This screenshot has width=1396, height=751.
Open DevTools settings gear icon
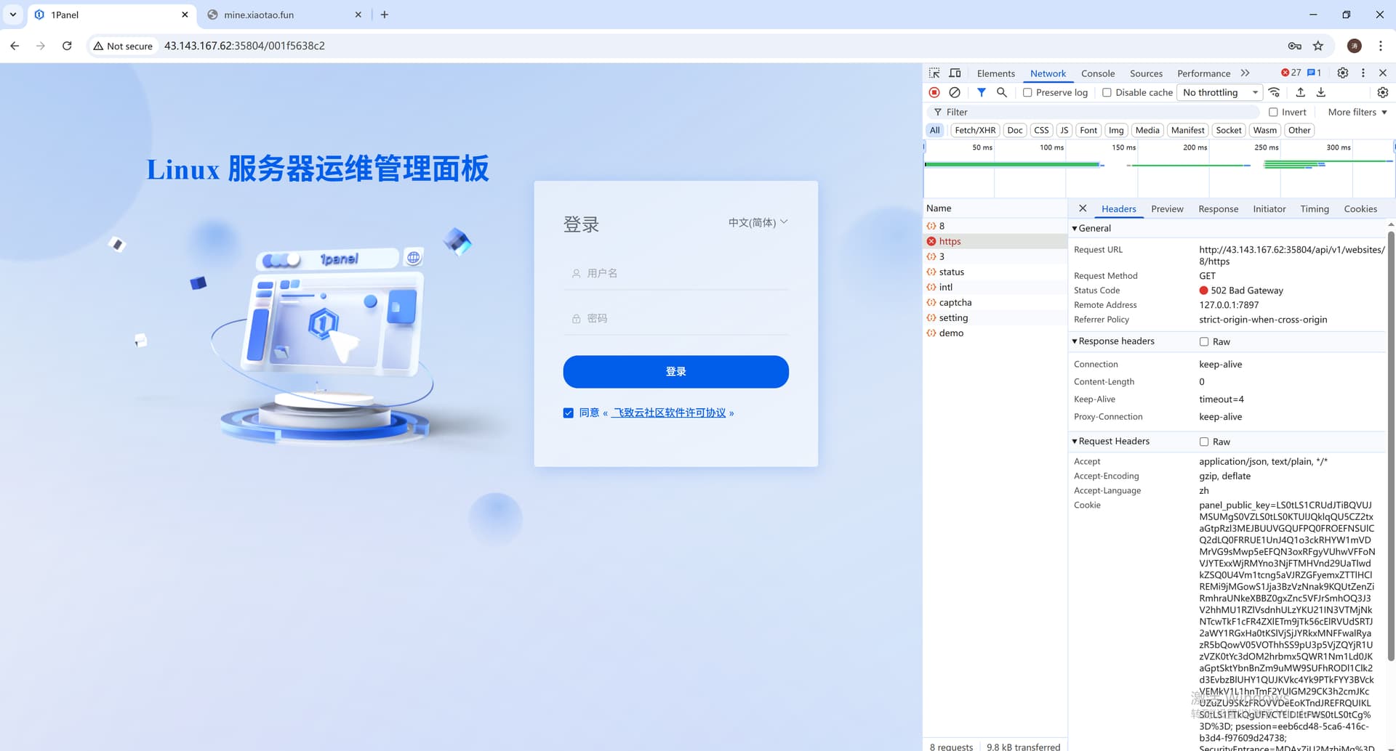[1342, 73]
